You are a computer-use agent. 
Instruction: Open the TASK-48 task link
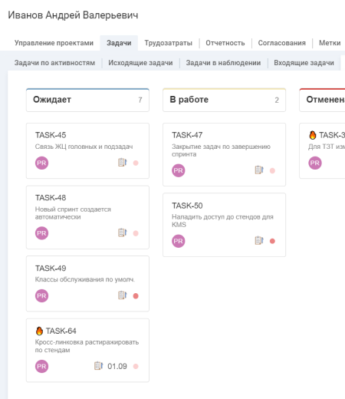click(51, 198)
